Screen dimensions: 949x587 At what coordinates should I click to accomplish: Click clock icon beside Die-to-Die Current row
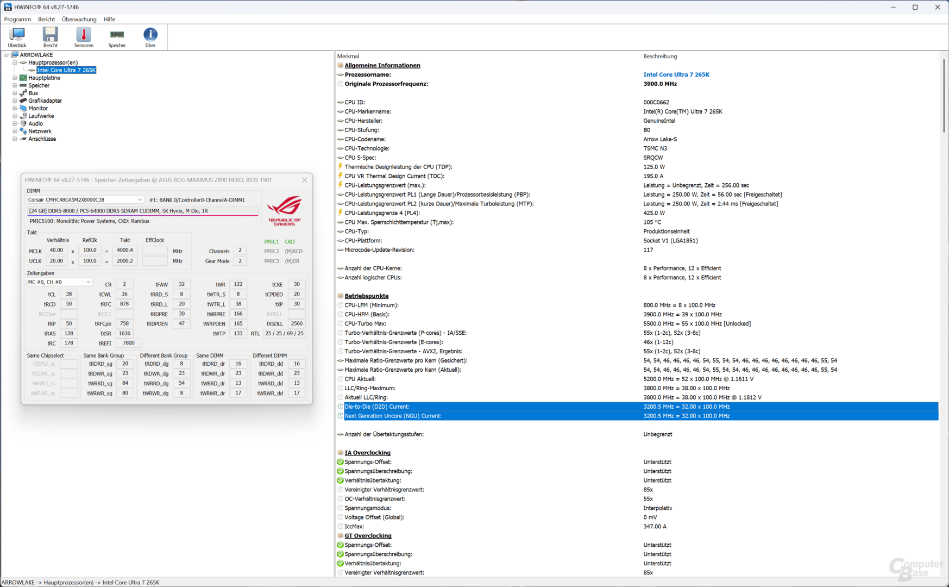(x=341, y=407)
